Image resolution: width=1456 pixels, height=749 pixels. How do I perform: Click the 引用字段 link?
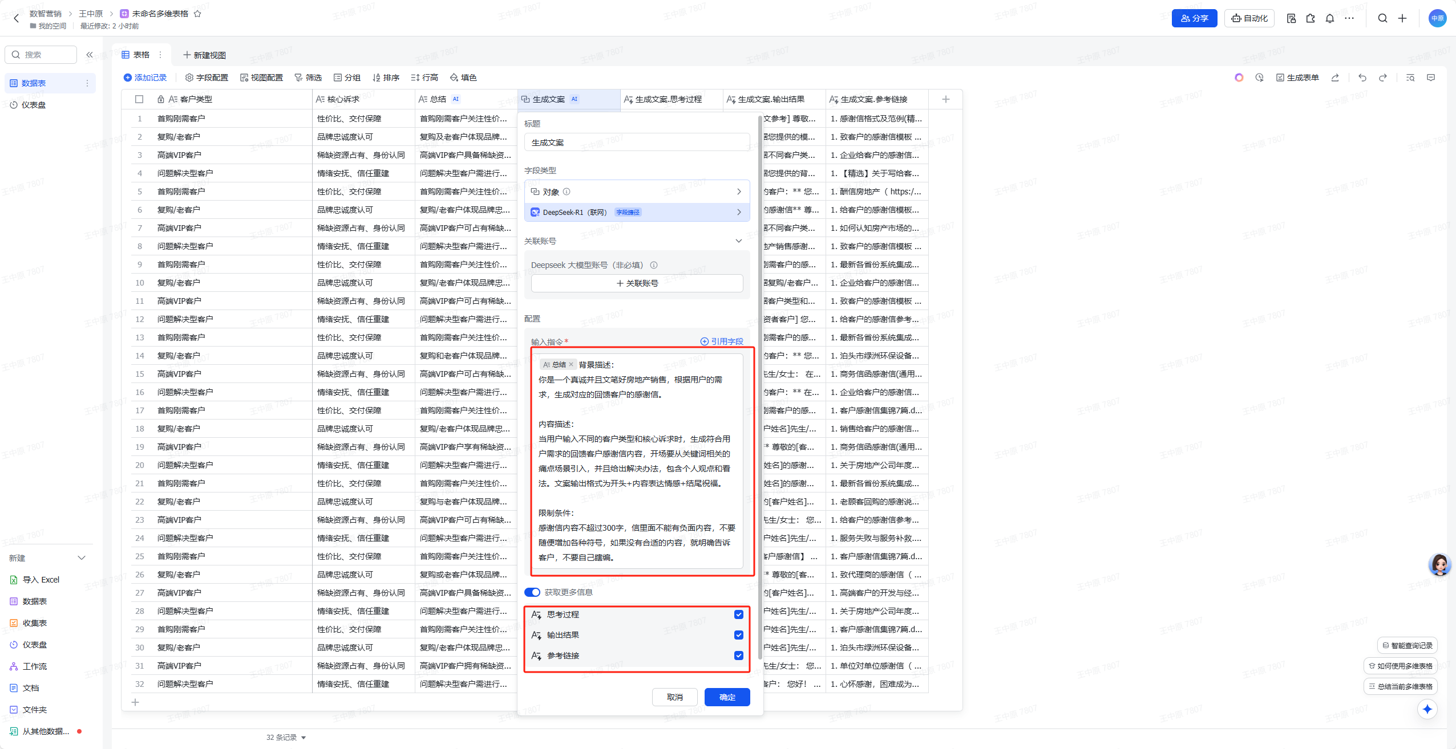click(x=722, y=341)
